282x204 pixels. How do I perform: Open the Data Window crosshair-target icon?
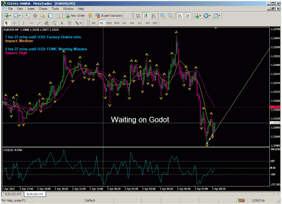point(35,16)
